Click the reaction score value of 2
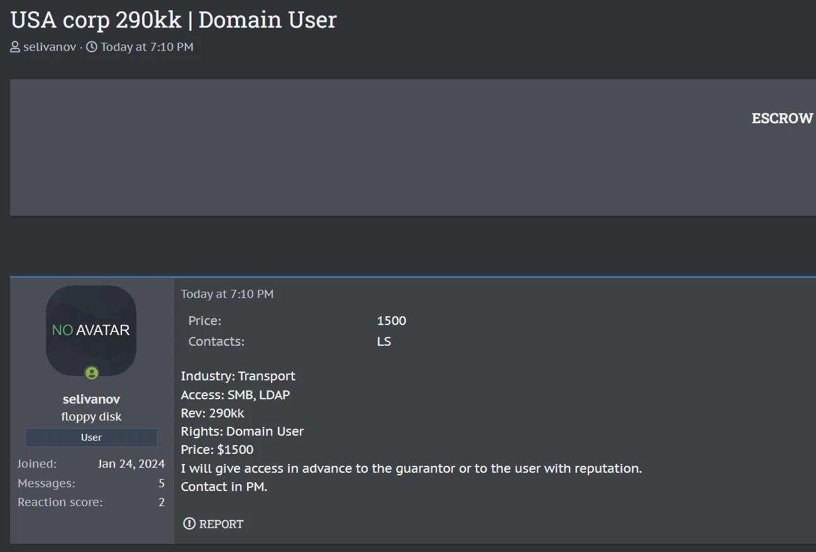The image size is (816, 552). [162, 502]
